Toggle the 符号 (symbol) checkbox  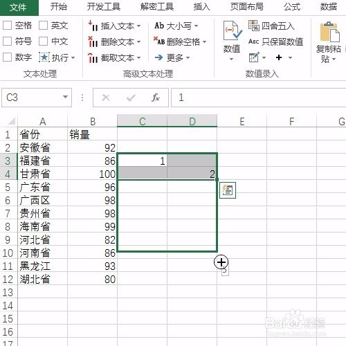(x=8, y=42)
